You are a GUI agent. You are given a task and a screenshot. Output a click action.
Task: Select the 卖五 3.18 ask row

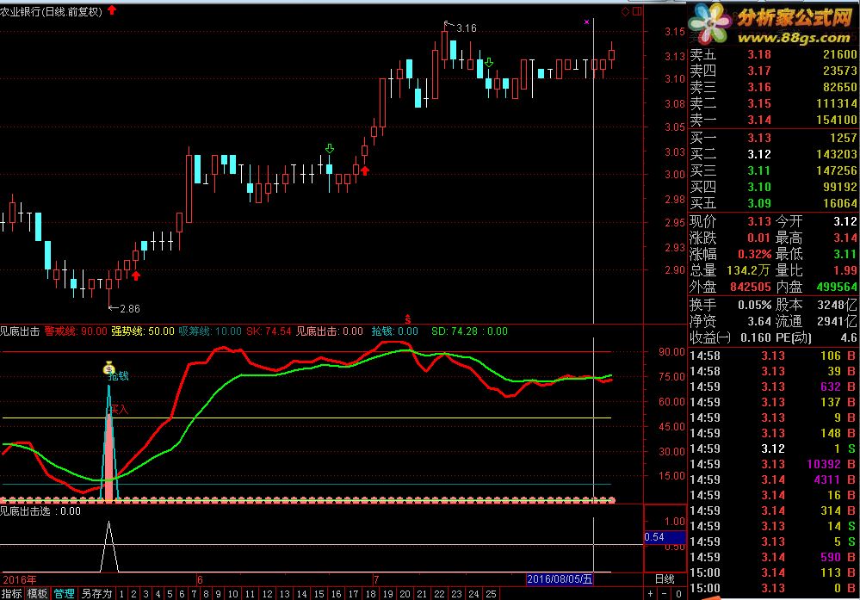pyautogui.click(x=773, y=54)
